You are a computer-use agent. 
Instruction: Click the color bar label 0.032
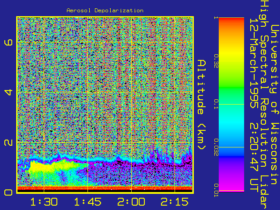point(216,147)
